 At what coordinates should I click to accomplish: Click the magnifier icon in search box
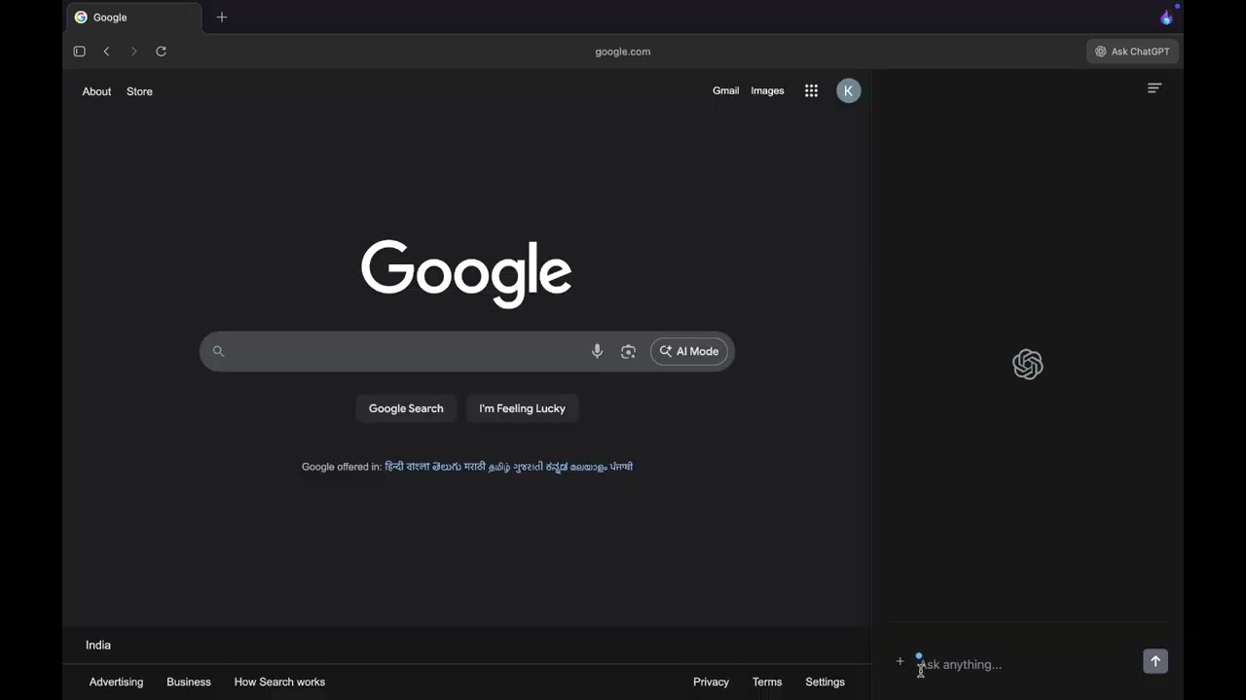[218, 351]
